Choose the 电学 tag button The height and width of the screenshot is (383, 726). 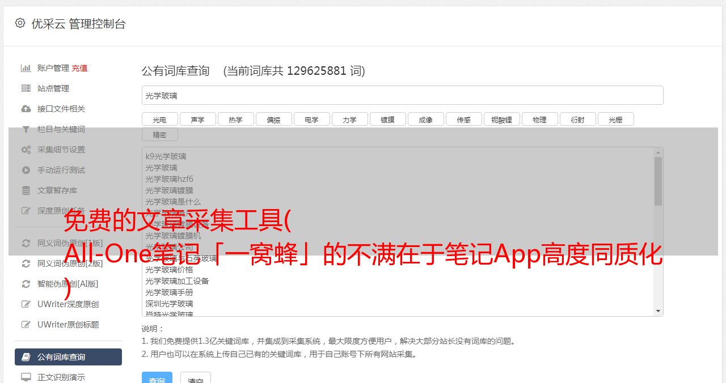click(311, 119)
